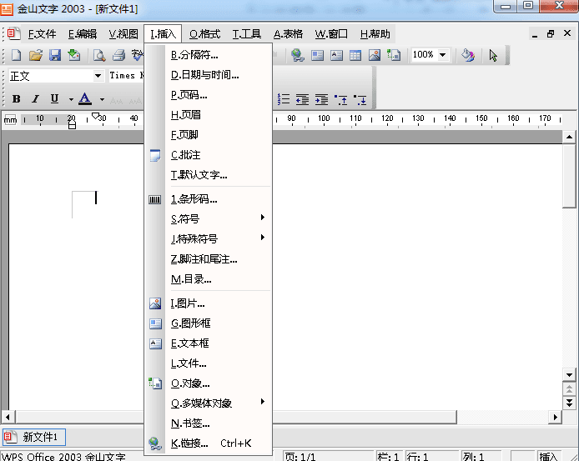579x461 pixels.
Task: Click the format painter brush icon
Action: click(x=468, y=55)
